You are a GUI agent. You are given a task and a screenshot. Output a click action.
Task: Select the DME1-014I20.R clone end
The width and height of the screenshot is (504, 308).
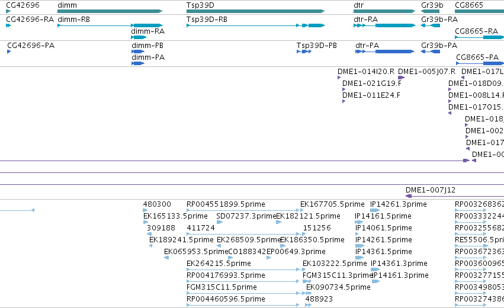[x=339, y=78]
